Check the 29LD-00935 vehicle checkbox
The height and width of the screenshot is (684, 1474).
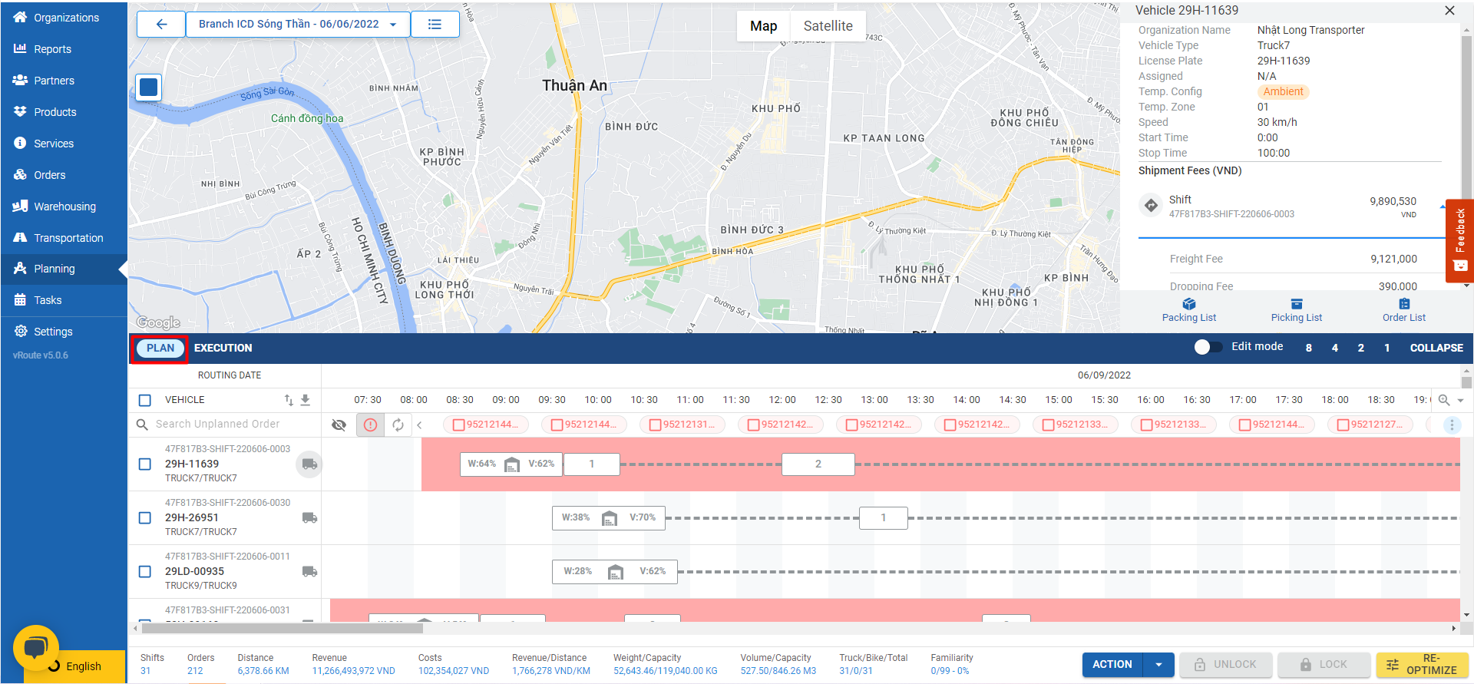pos(145,571)
